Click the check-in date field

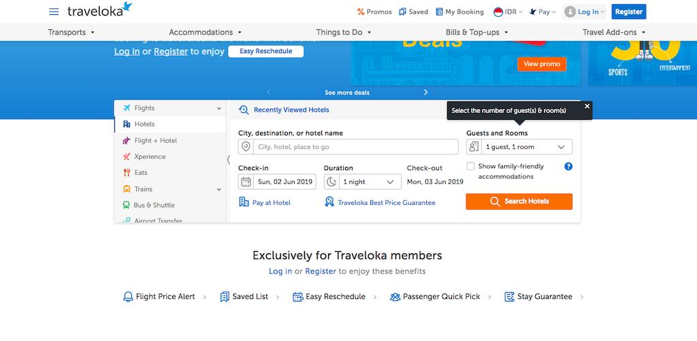[x=277, y=182]
